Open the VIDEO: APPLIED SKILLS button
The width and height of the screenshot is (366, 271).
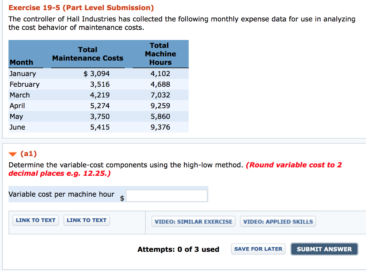coord(278,222)
